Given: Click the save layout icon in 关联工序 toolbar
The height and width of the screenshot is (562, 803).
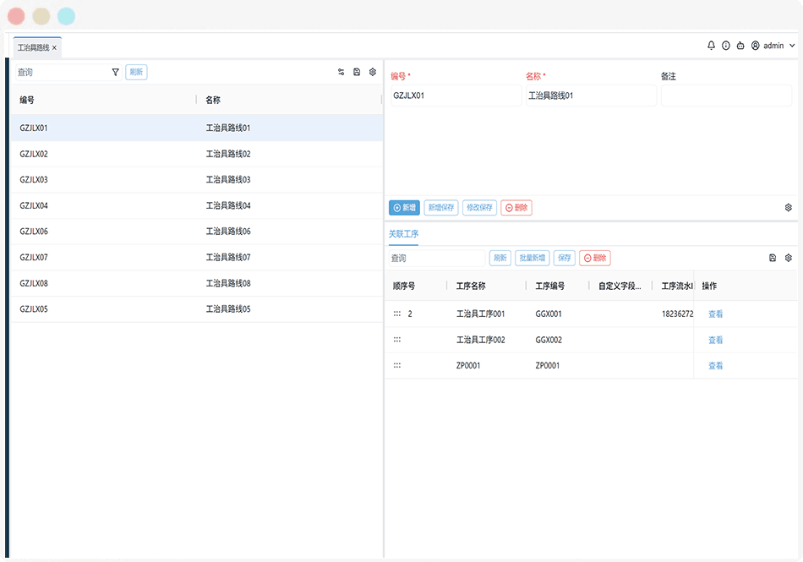Looking at the screenshot, I should [x=773, y=258].
